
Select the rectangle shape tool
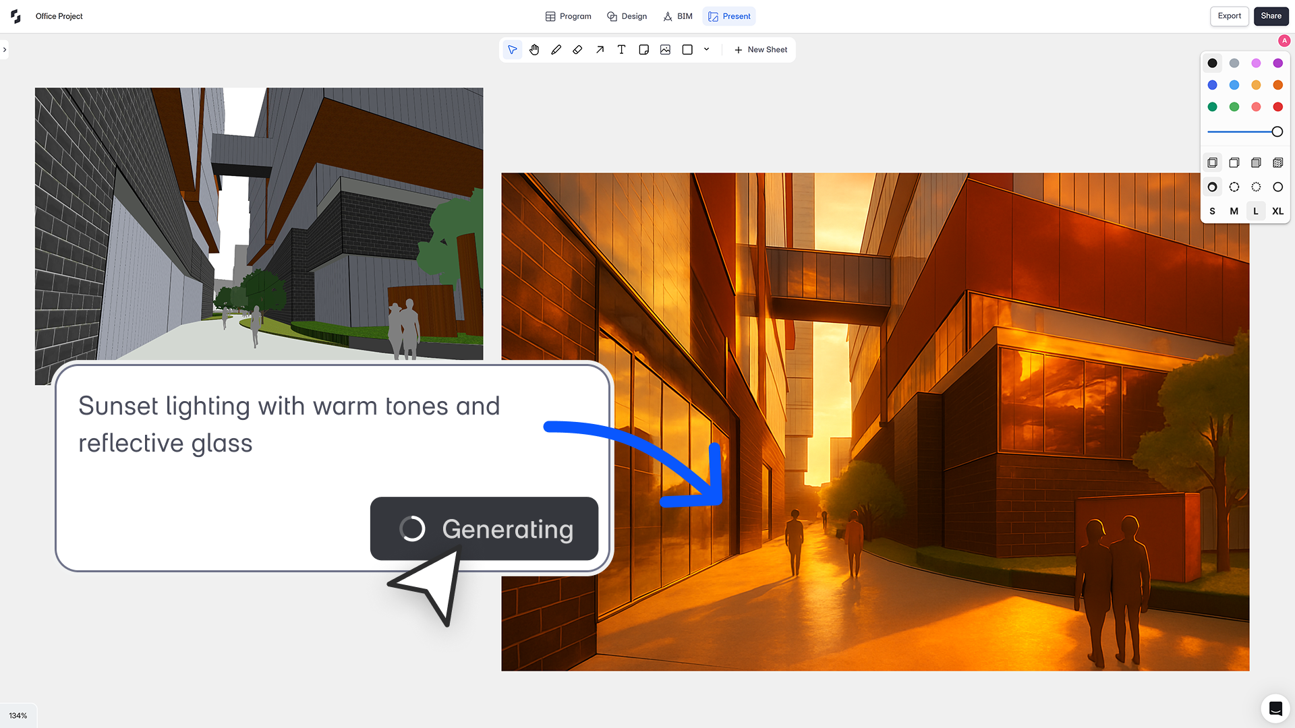point(687,50)
